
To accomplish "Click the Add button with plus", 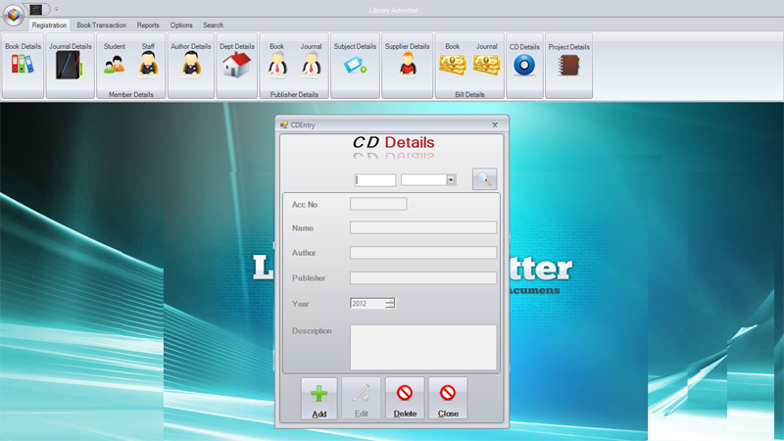I will pyautogui.click(x=319, y=399).
